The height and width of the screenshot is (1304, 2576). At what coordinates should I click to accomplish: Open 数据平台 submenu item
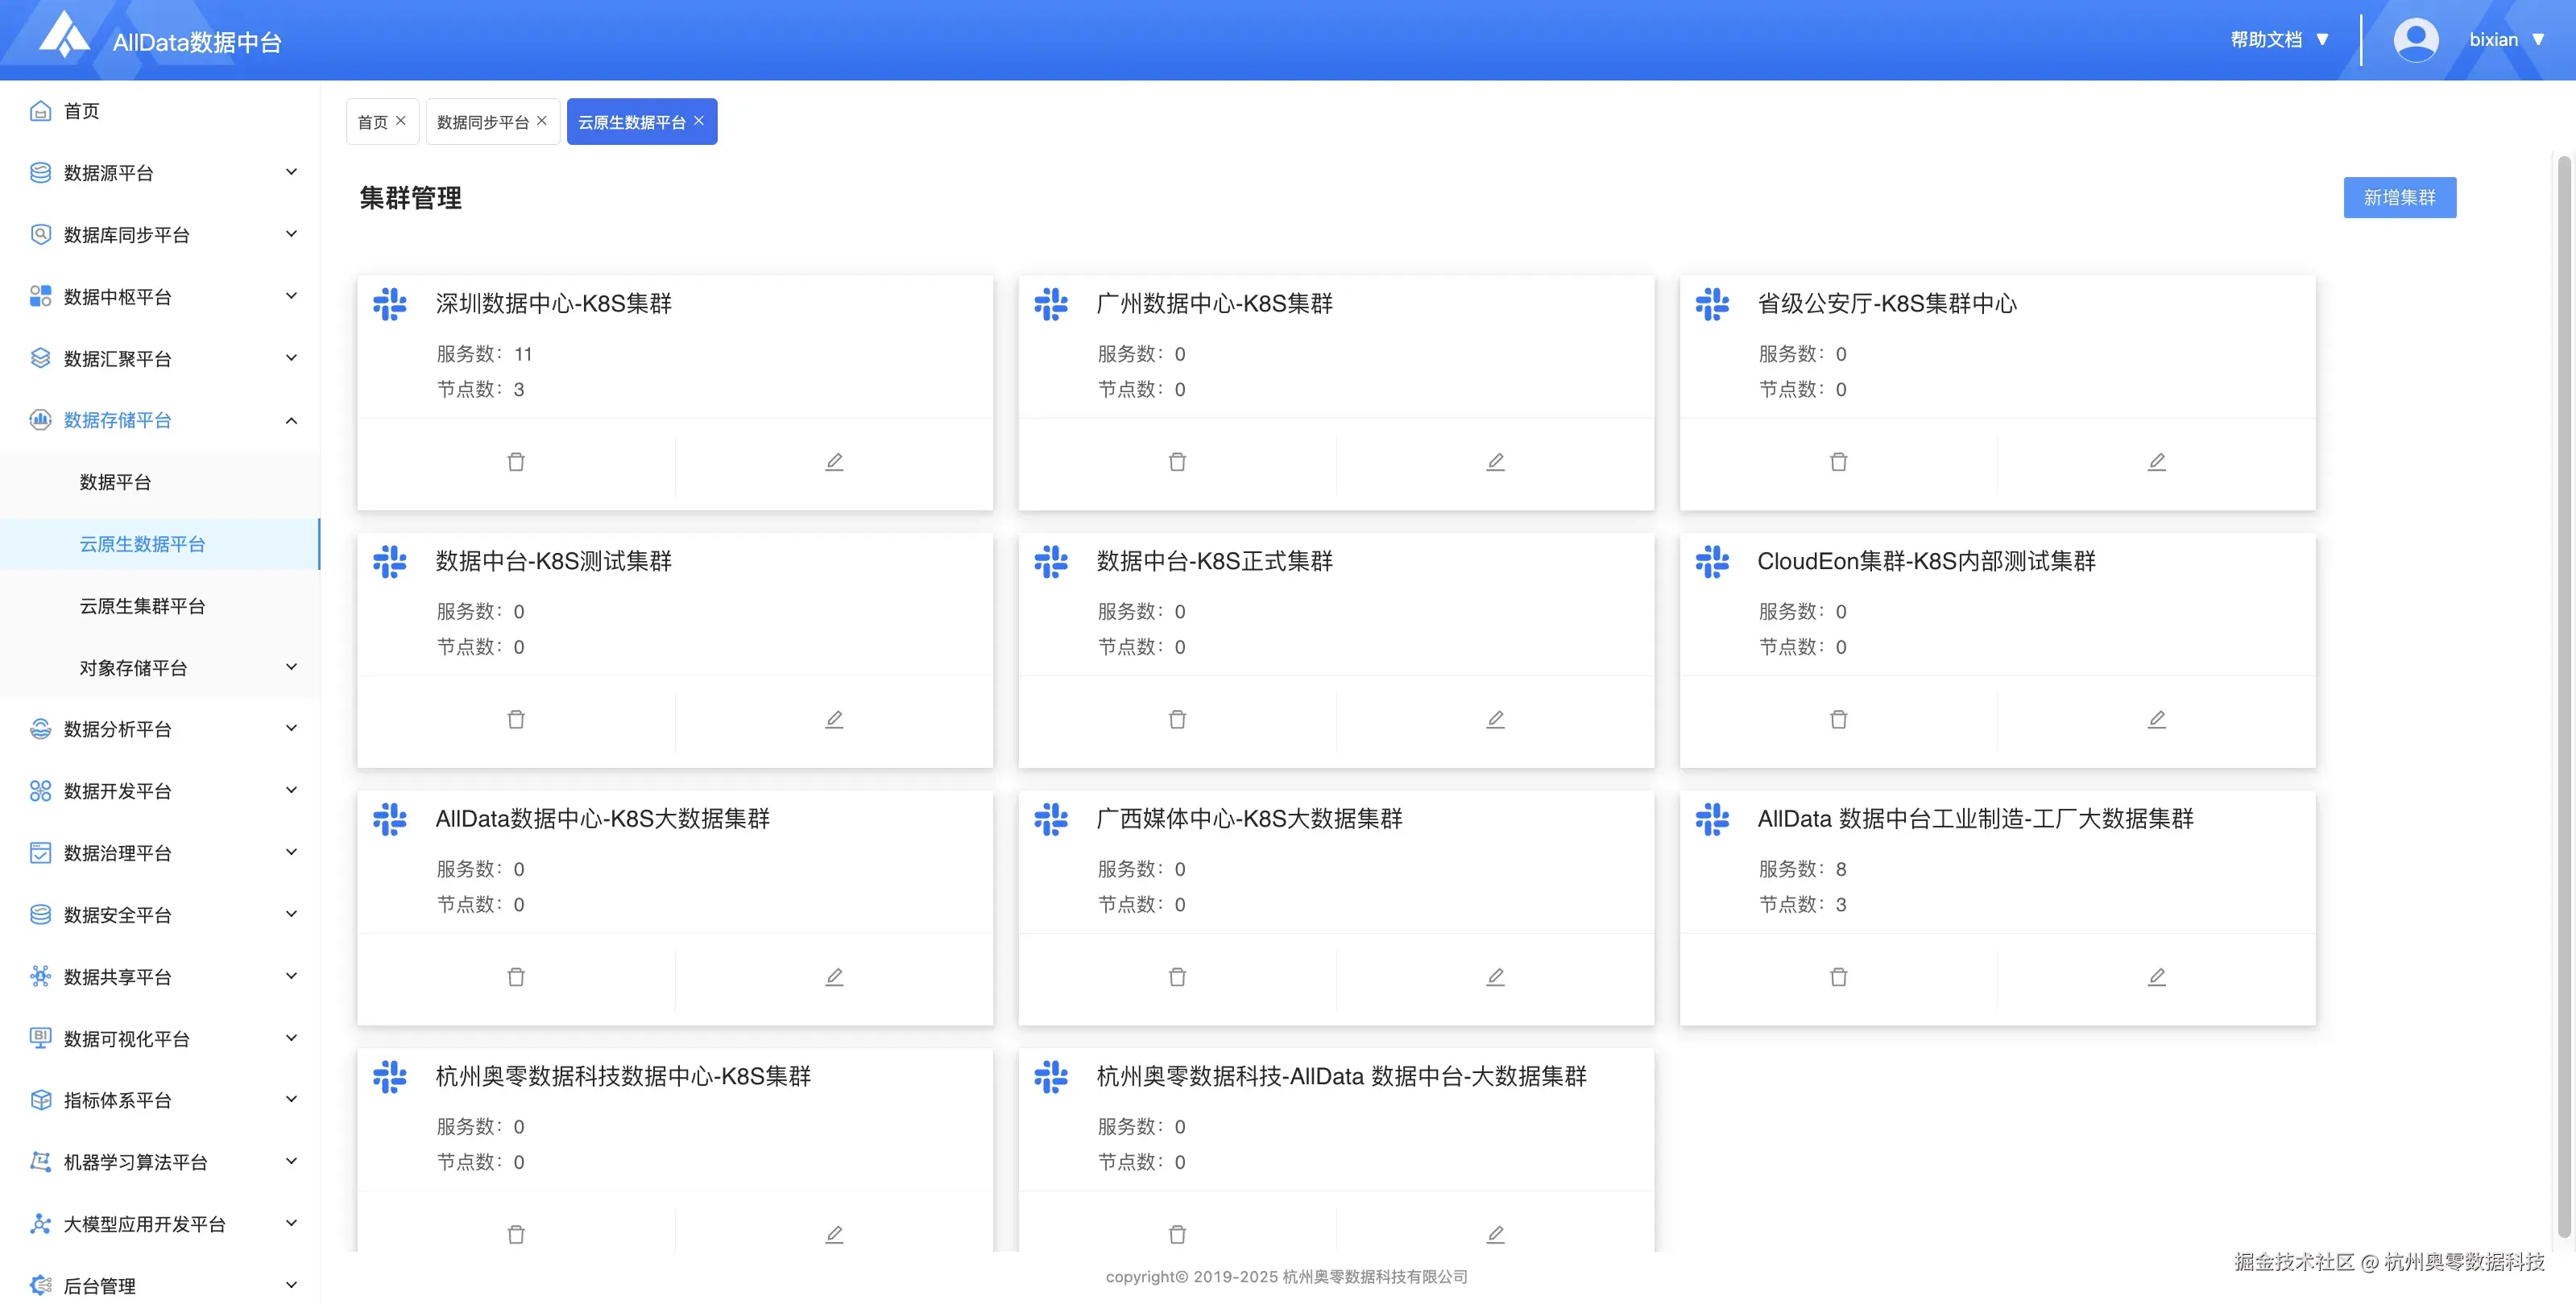tap(115, 481)
